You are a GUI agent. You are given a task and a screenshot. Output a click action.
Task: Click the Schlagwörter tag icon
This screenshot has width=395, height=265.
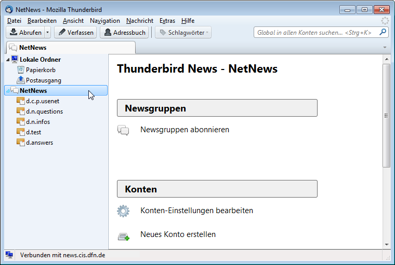click(163, 33)
